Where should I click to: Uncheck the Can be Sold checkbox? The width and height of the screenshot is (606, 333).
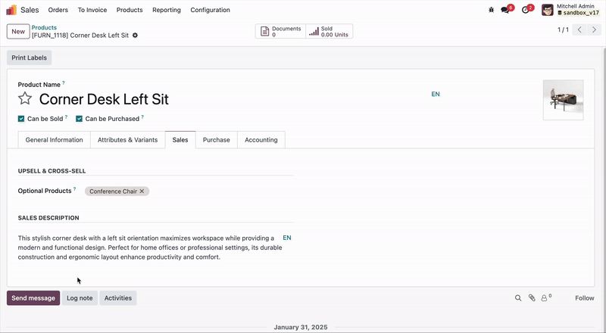tap(21, 119)
